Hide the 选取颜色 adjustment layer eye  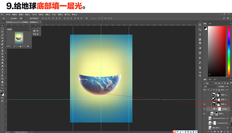pyautogui.click(x=204, y=109)
